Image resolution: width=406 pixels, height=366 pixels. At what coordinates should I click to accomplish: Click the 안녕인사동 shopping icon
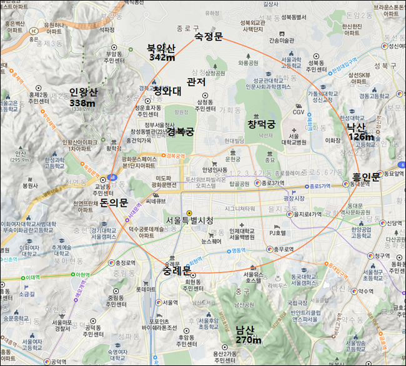coord(214,164)
